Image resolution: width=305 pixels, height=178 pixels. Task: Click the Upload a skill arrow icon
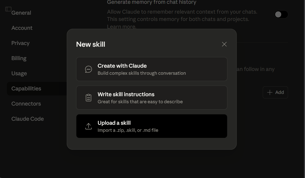(88, 126)
